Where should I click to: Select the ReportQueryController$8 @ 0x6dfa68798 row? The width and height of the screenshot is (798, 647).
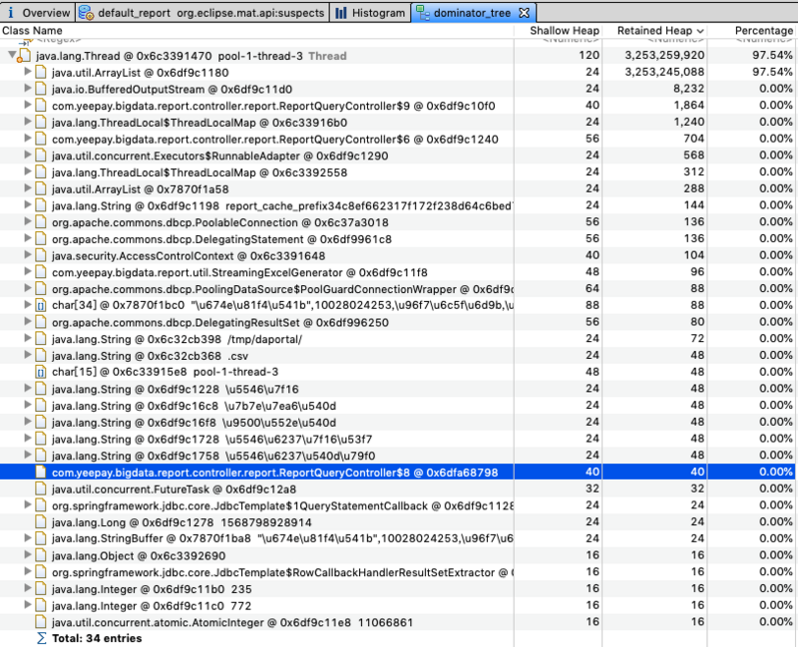(399, 473)
